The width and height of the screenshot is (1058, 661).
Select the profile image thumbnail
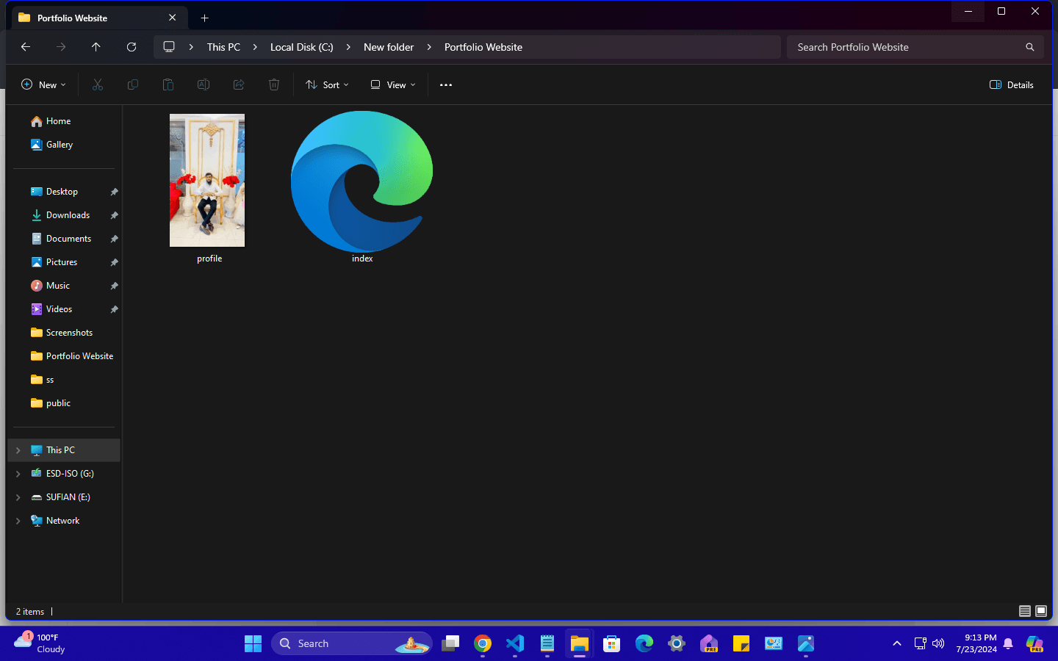(x=207, y=181)
